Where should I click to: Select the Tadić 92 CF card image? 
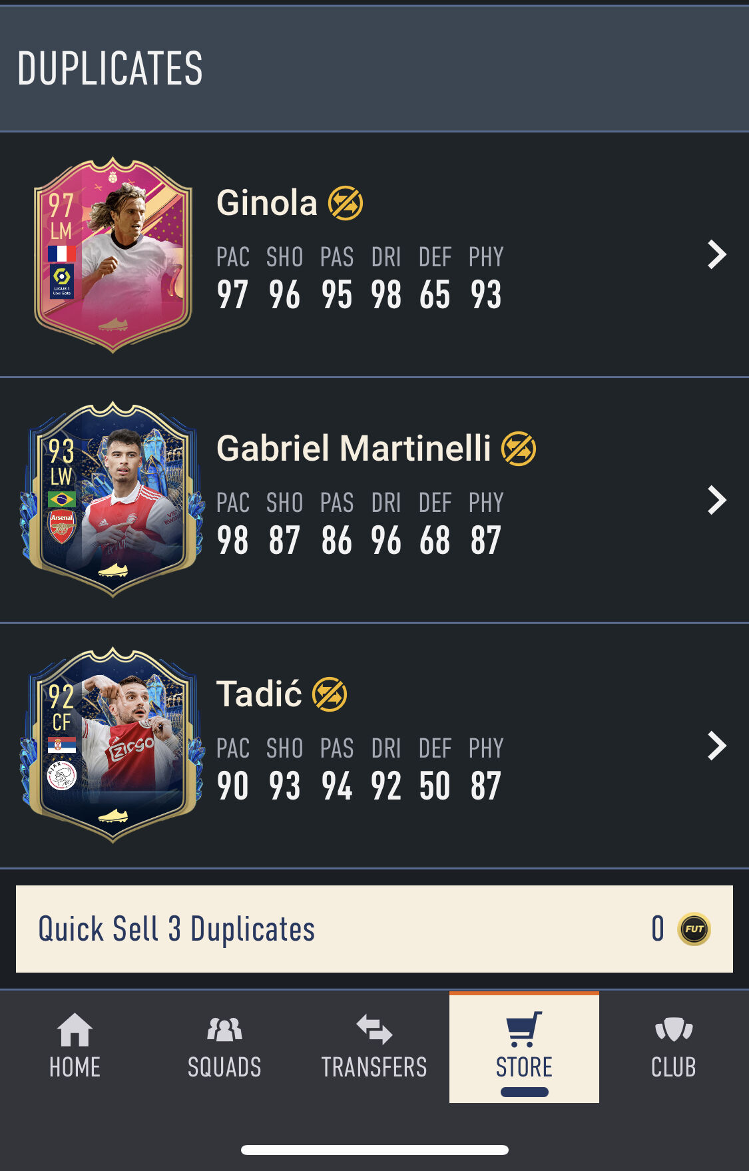coord(112,745)
